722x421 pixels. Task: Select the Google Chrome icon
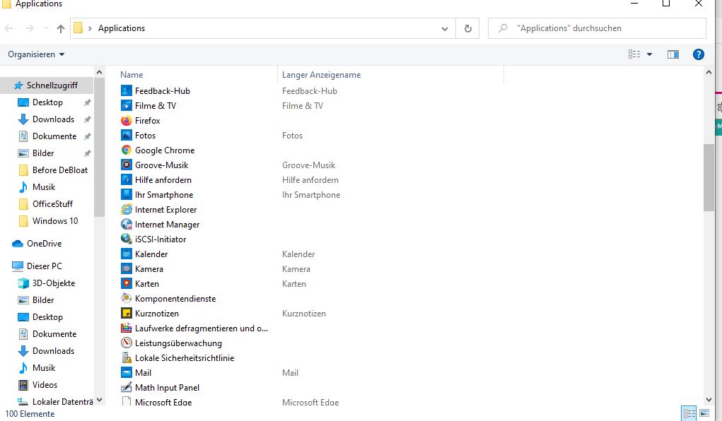[126, 150]
